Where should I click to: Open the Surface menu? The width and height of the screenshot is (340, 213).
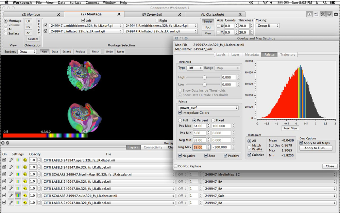(75, 3)
